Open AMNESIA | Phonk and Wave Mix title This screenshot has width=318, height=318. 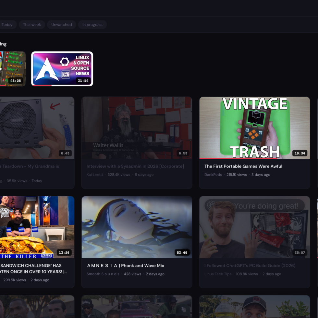[126, 265]
